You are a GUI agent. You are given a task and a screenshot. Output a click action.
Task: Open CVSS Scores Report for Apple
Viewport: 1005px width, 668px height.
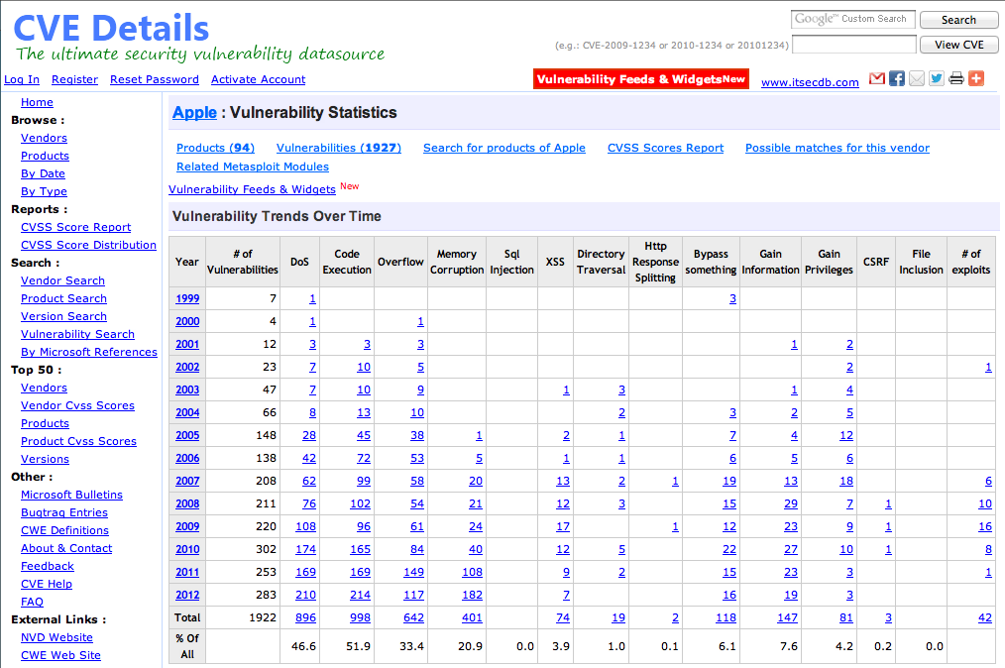point(665,148)
